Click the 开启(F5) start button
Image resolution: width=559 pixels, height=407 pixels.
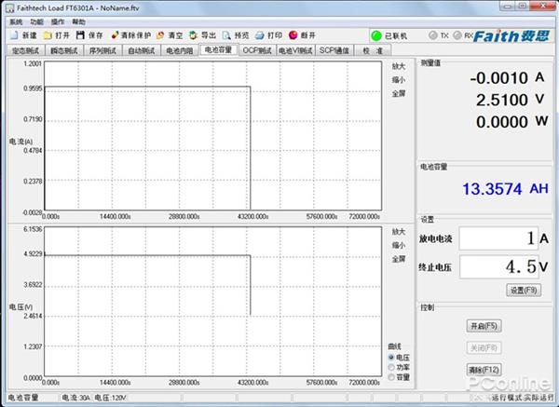(x=484, y=326)
